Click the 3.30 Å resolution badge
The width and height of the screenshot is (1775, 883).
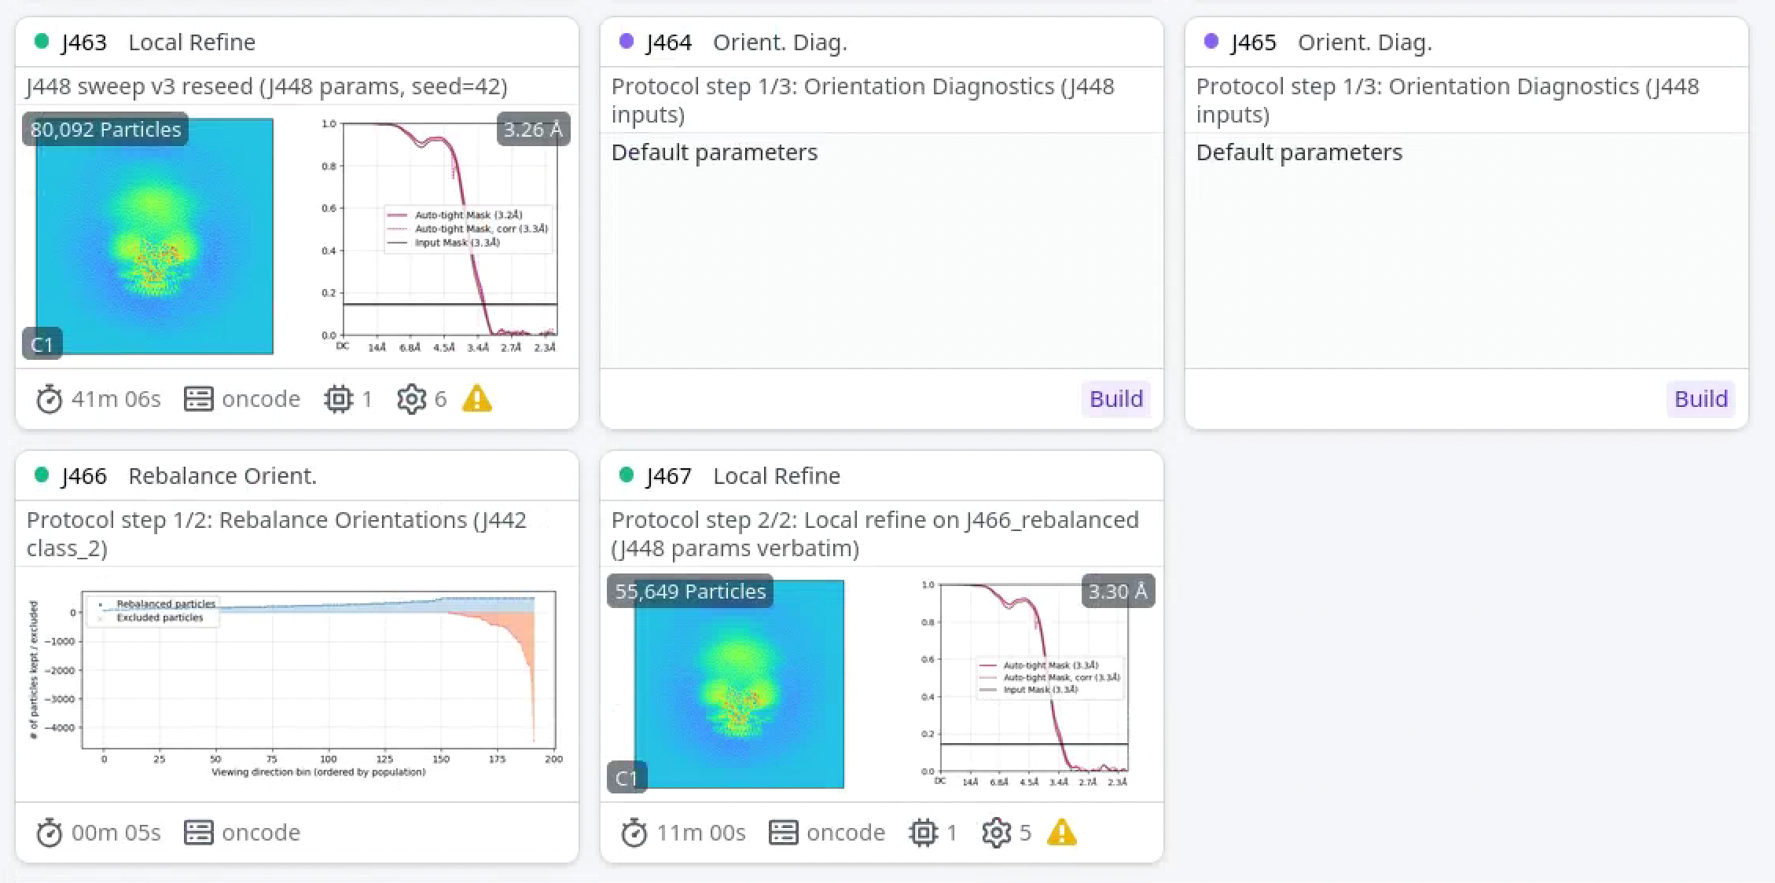point(1118,591)
